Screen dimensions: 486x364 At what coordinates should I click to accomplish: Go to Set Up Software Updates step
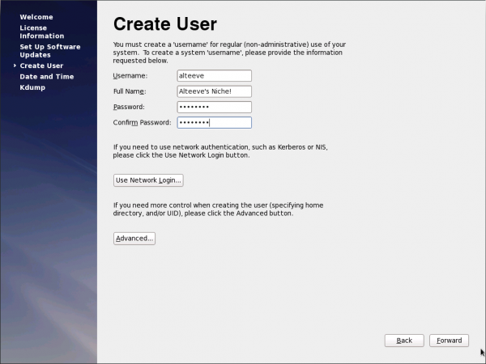tap(50, 51)
